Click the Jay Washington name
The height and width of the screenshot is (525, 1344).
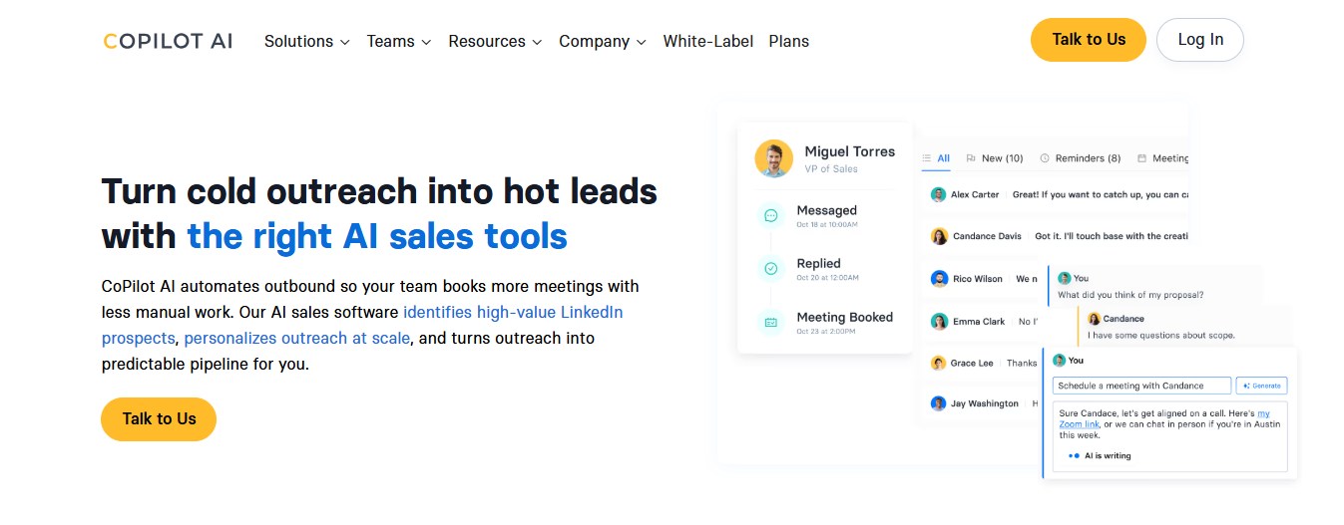click(x=986, y=403)
